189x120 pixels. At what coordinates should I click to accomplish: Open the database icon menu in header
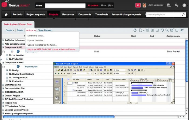click(x=169, y=5)
